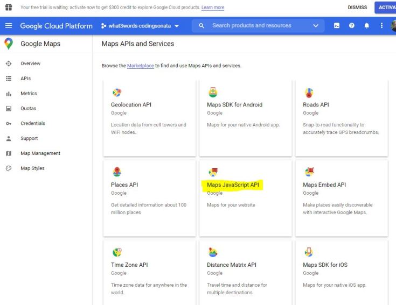Screen dimensions: 396x305
Task: Click the Google Maps pin logo
Action: (9, 44)
